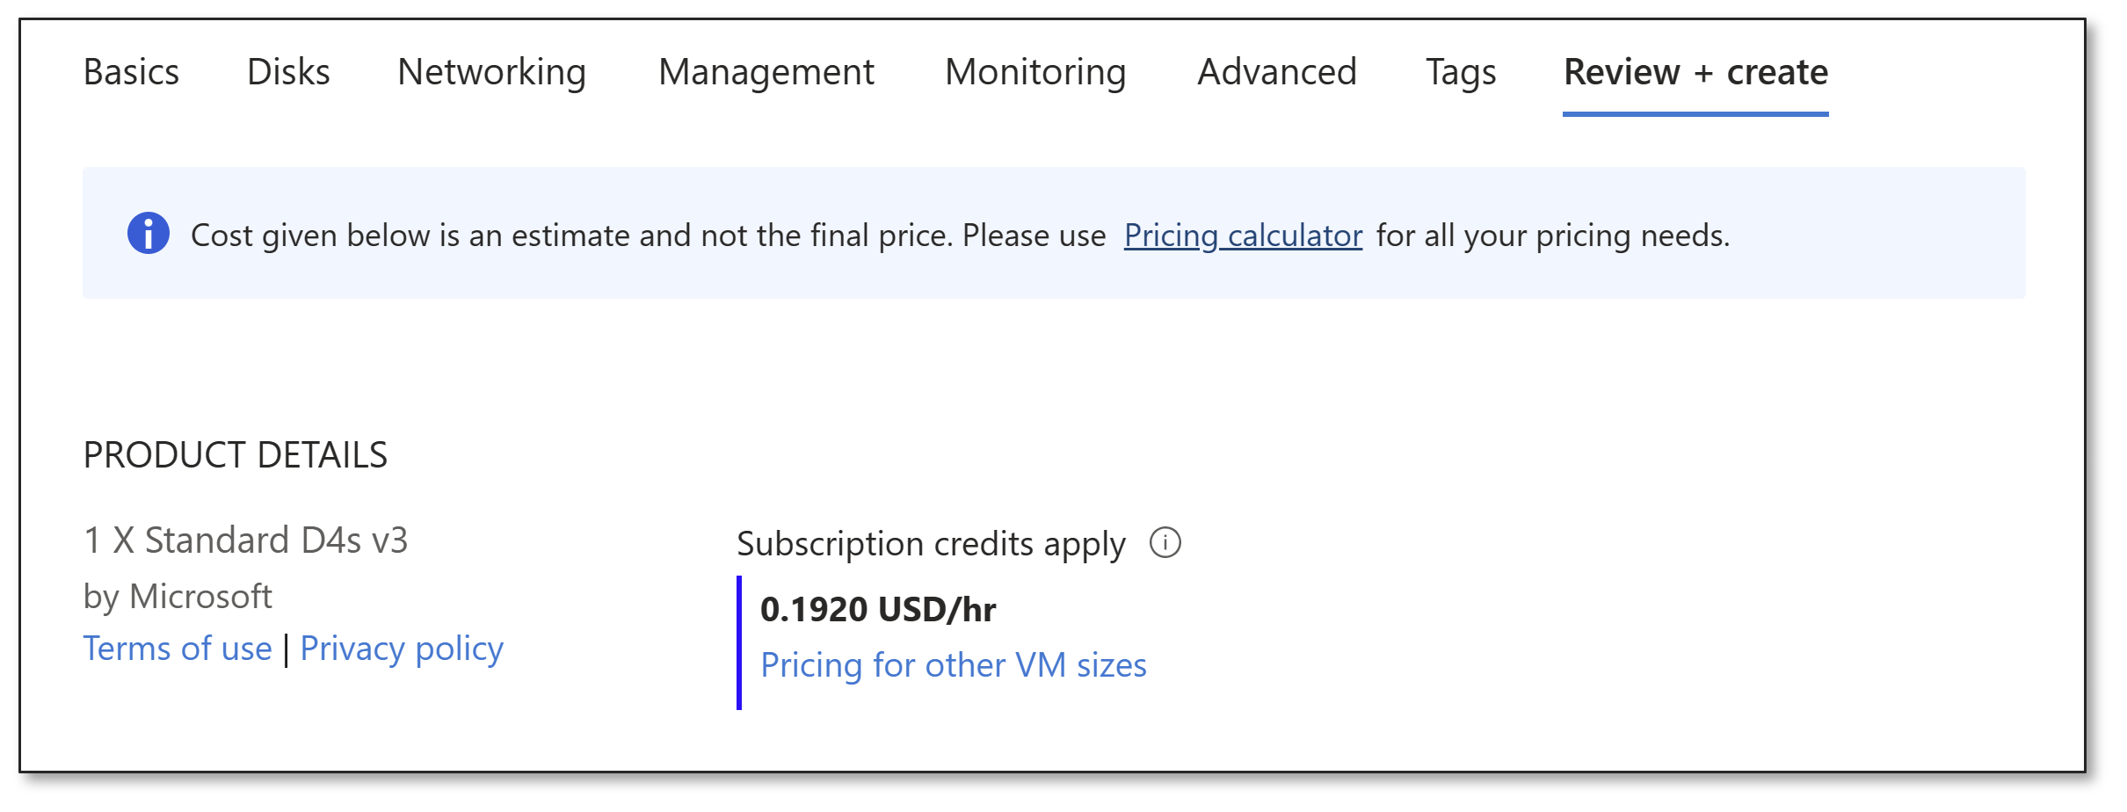Switch to the Advanced tab

(x=1276, y=72)
